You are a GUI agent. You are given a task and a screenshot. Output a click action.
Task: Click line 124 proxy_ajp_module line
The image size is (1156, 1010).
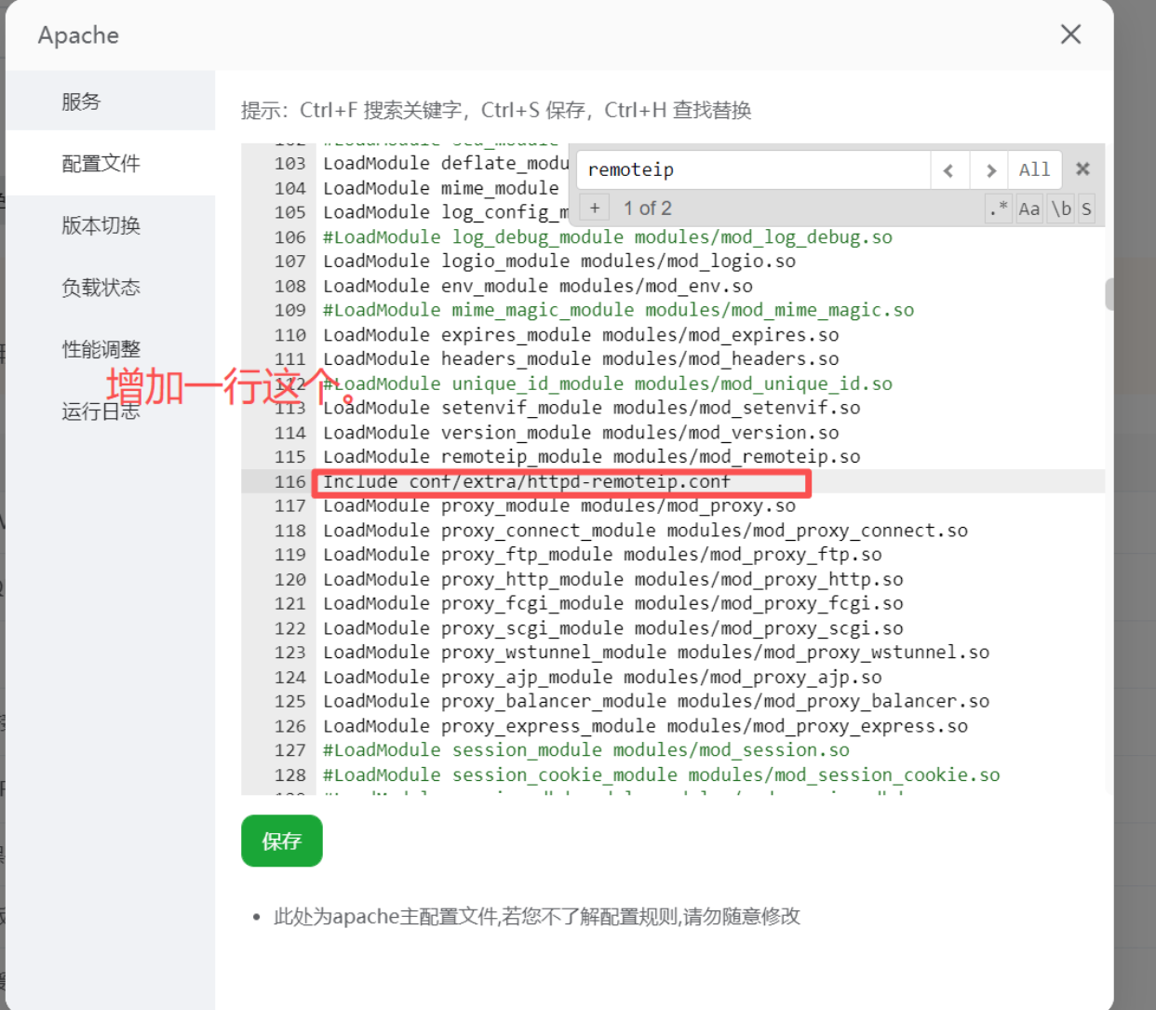(x=602, y=677)
